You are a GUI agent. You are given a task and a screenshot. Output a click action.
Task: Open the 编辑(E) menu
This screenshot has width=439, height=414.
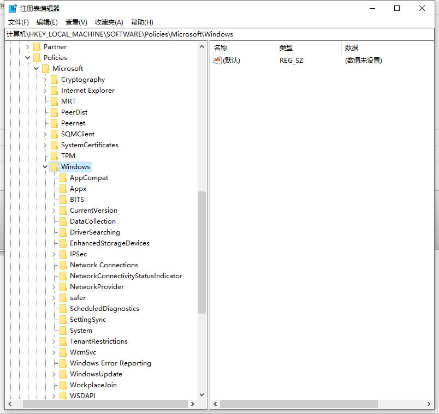coord(47,22)
